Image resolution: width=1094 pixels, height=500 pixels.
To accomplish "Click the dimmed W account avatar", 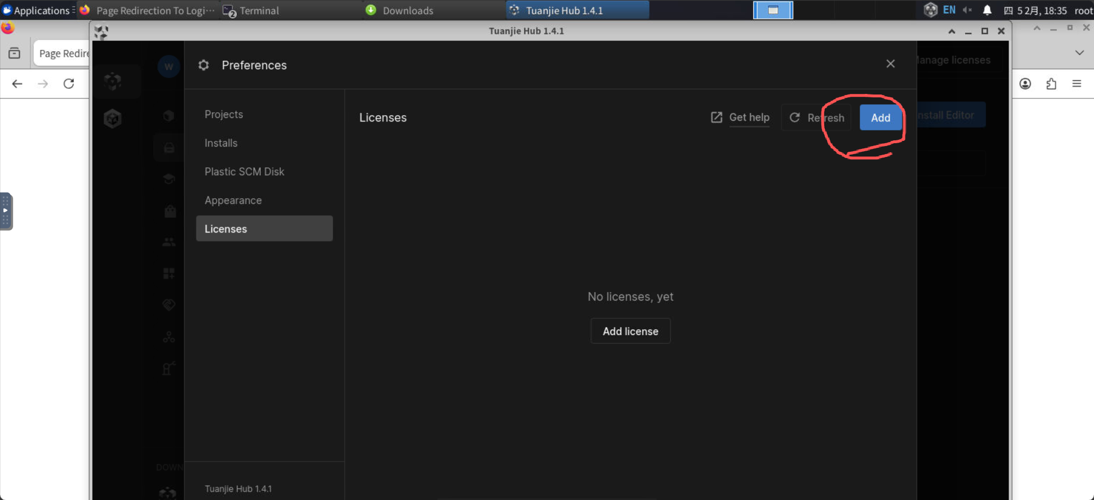I will pos(168,66).
